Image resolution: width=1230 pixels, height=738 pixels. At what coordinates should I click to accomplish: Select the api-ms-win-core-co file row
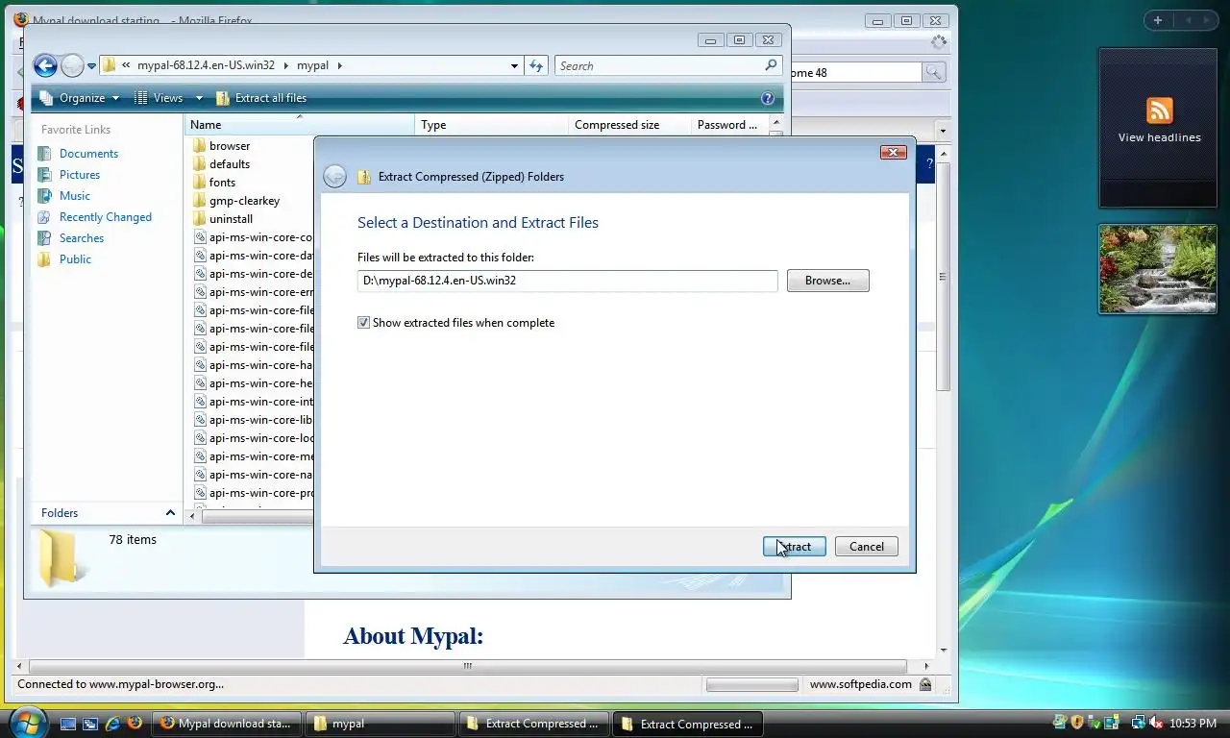coord(253,237)
